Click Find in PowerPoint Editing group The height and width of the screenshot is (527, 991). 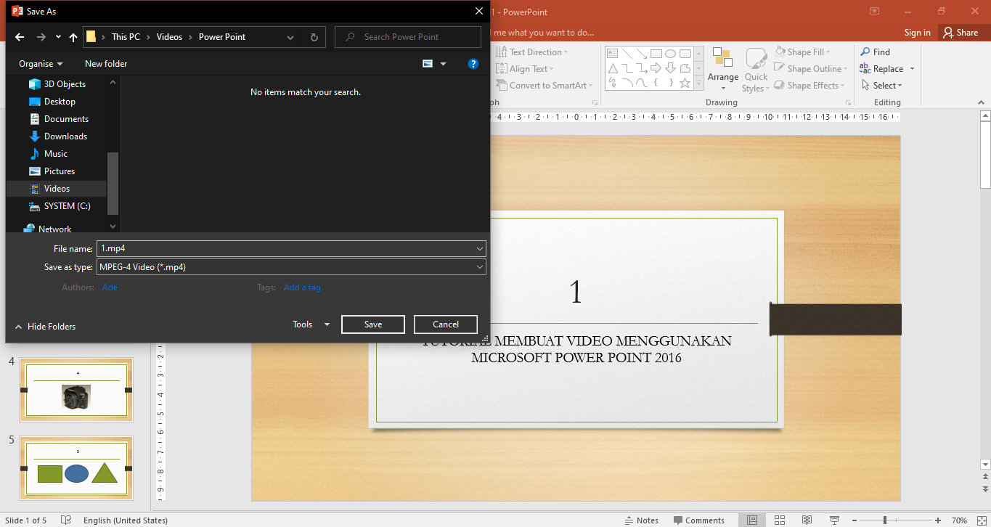(875, 52)
